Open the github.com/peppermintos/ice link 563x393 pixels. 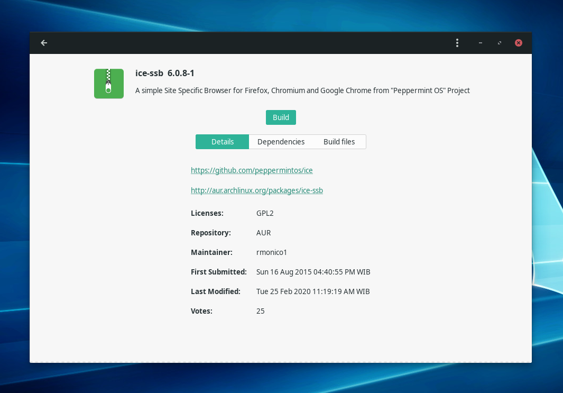252,170
